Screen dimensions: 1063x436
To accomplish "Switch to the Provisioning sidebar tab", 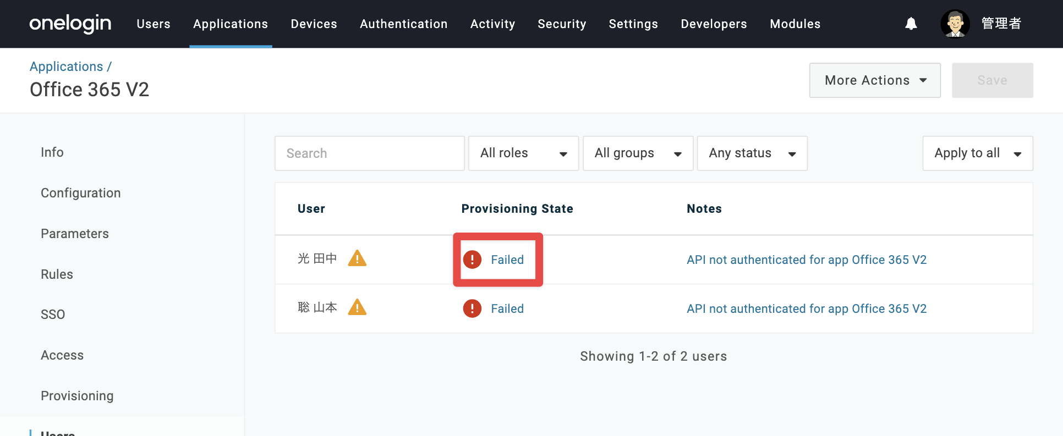I will coord(77,396).
